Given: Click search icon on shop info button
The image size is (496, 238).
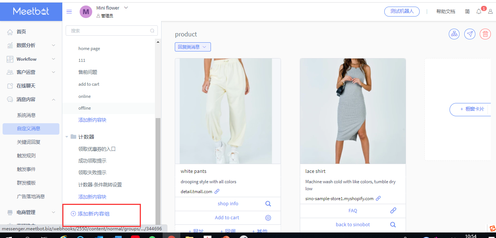Looking at the screenshot, I should (268, 203).
